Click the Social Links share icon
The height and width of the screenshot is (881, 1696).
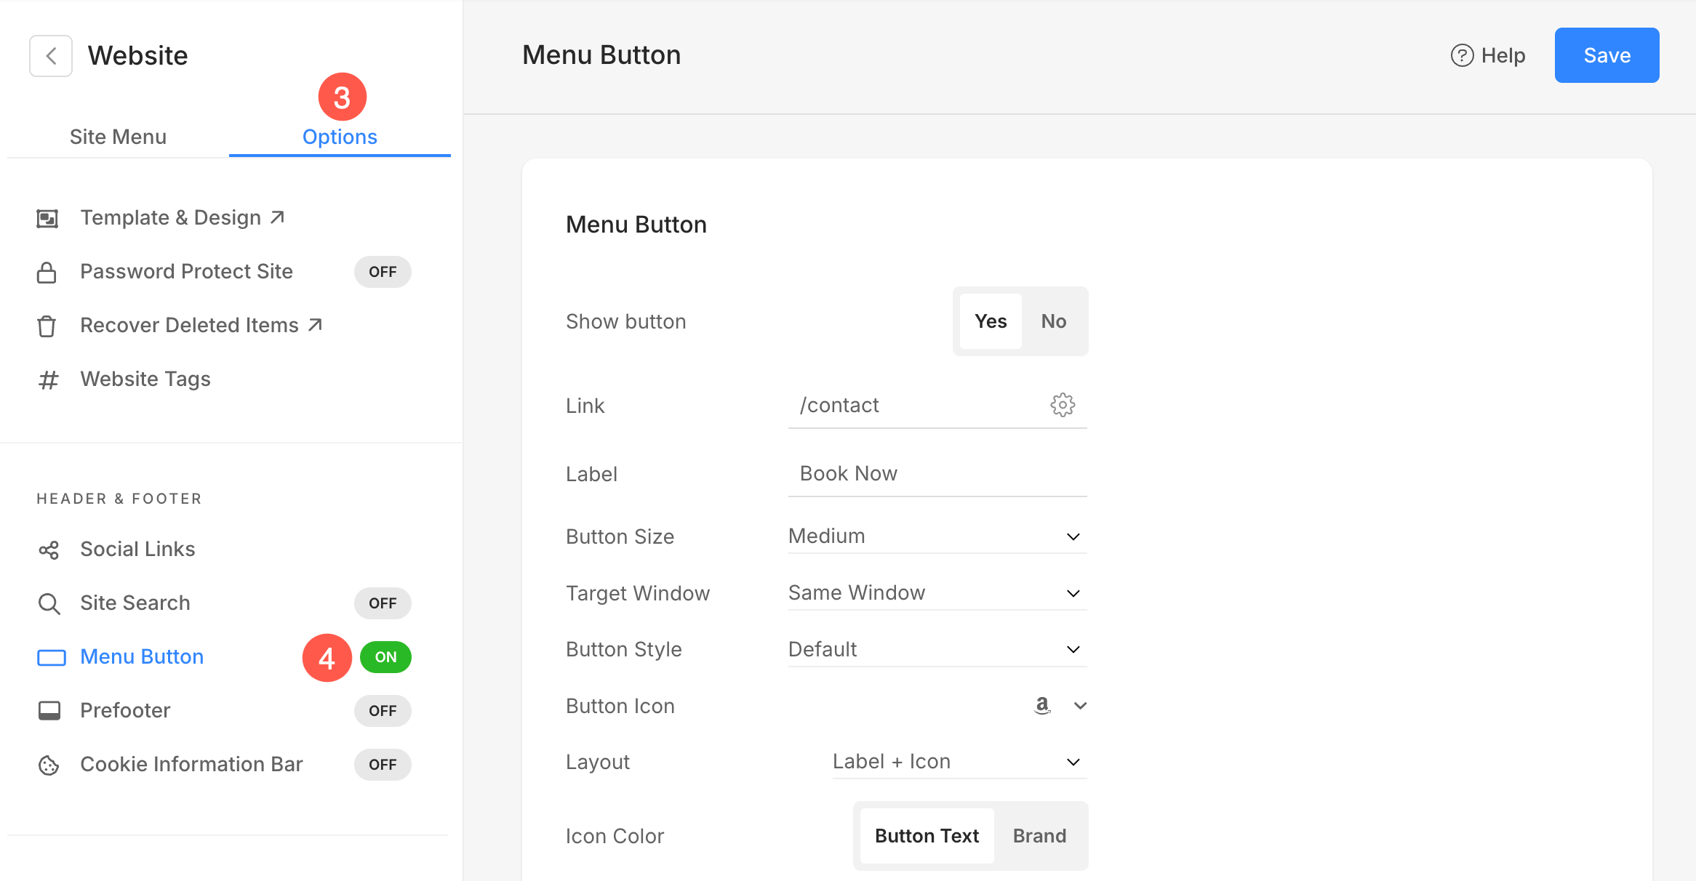pos(49,550)
